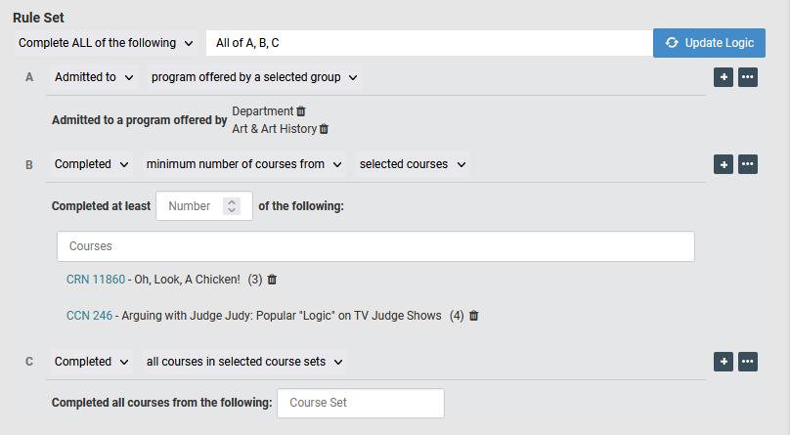790x435 pixels.
Task: Open more options menu for rule A
Action: [x=748, y=77]
